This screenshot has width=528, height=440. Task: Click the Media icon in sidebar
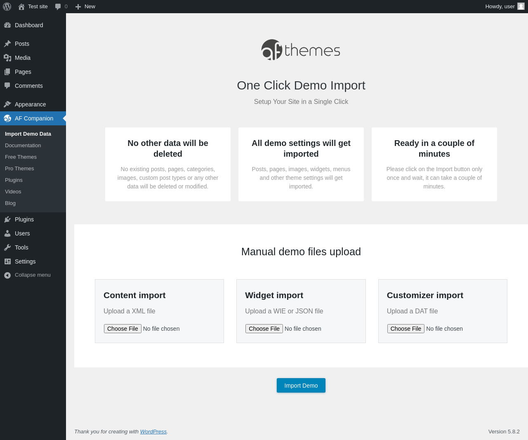tap(7, 58)
